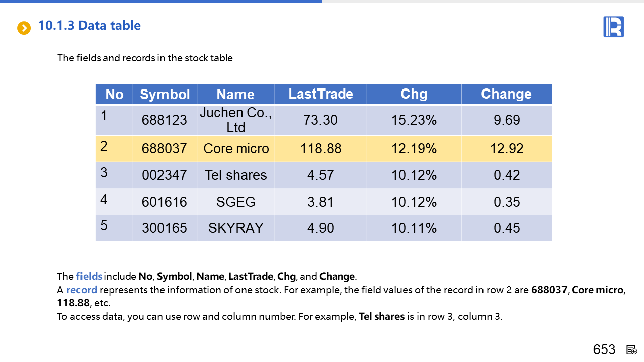
Task: Select the Name column header
Action: [x=235, y=94]
